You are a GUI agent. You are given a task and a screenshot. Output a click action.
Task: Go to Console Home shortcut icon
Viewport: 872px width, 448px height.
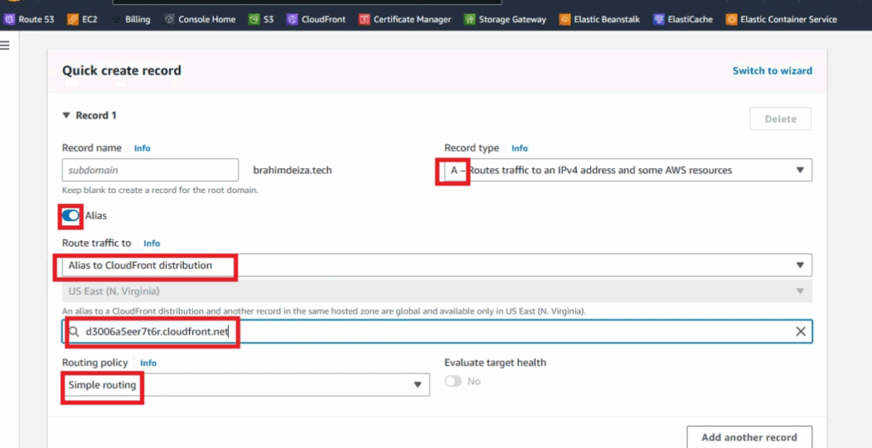coord(169,20)
